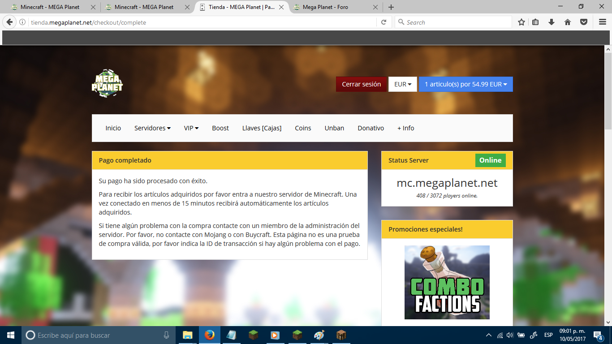This screenshot has width=612, height=344.
Task: Open File Explorer from the taskbar
Action: pyautogui.click(x=188, y=335)
